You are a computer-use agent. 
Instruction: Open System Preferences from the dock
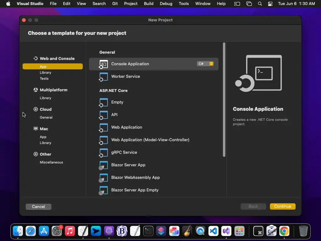(57, 231)
